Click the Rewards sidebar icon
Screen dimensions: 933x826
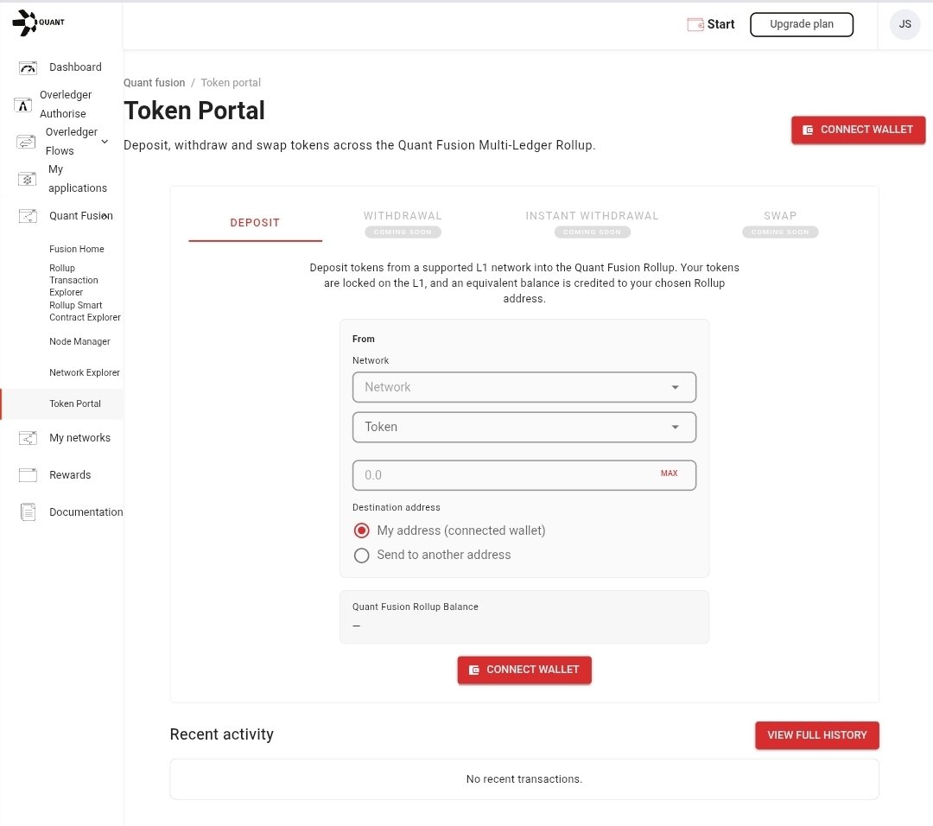tap(28, 475)
